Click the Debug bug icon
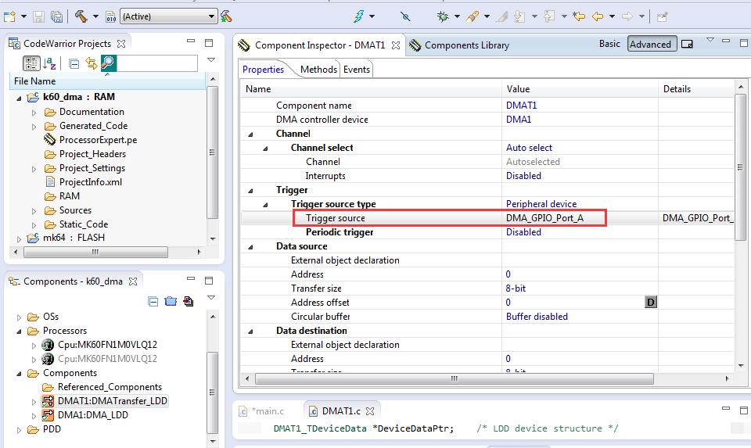The height and width of the screenshot is (448, 751). coord(443,16)
